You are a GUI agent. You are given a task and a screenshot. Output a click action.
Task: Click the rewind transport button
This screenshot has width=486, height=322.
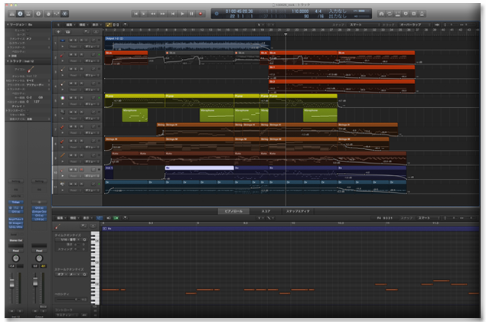tap(153, 14)
